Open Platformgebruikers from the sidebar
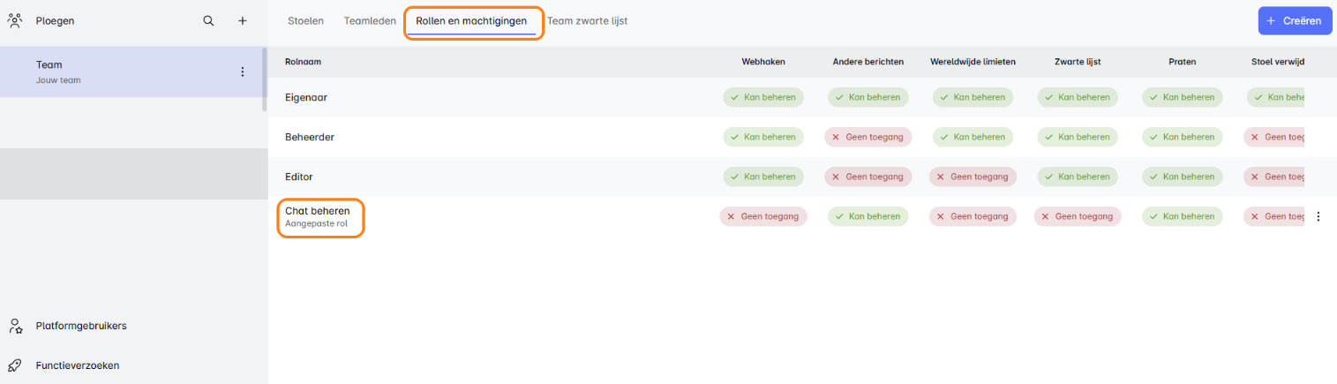The height and width of the screenshot is (384, 1337). pyautogui.click(x=81, y=326)
